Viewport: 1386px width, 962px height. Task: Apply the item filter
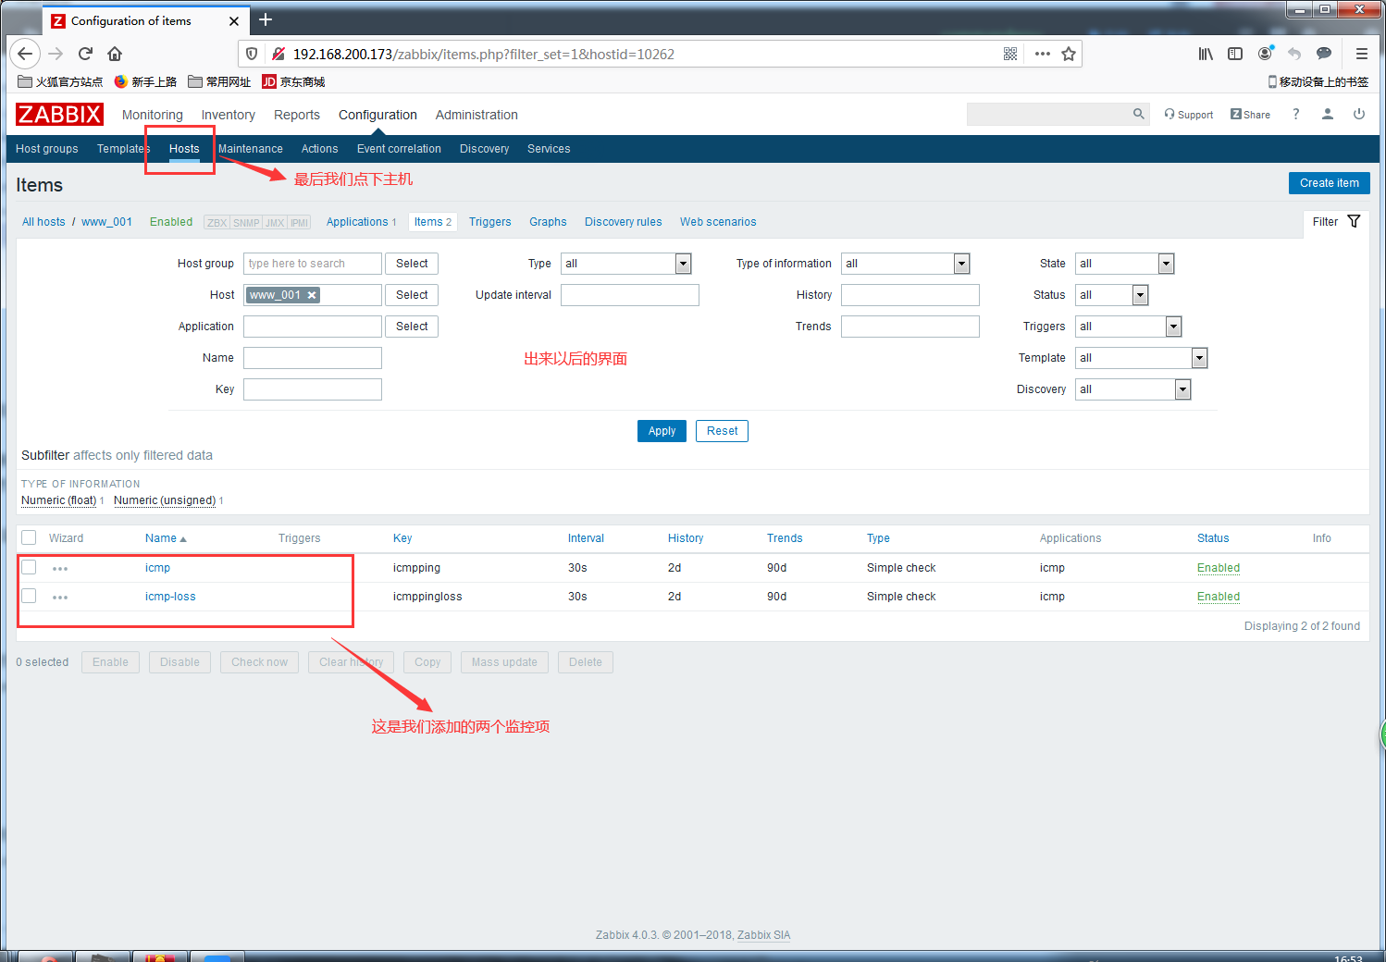click(x=662, y=431)
